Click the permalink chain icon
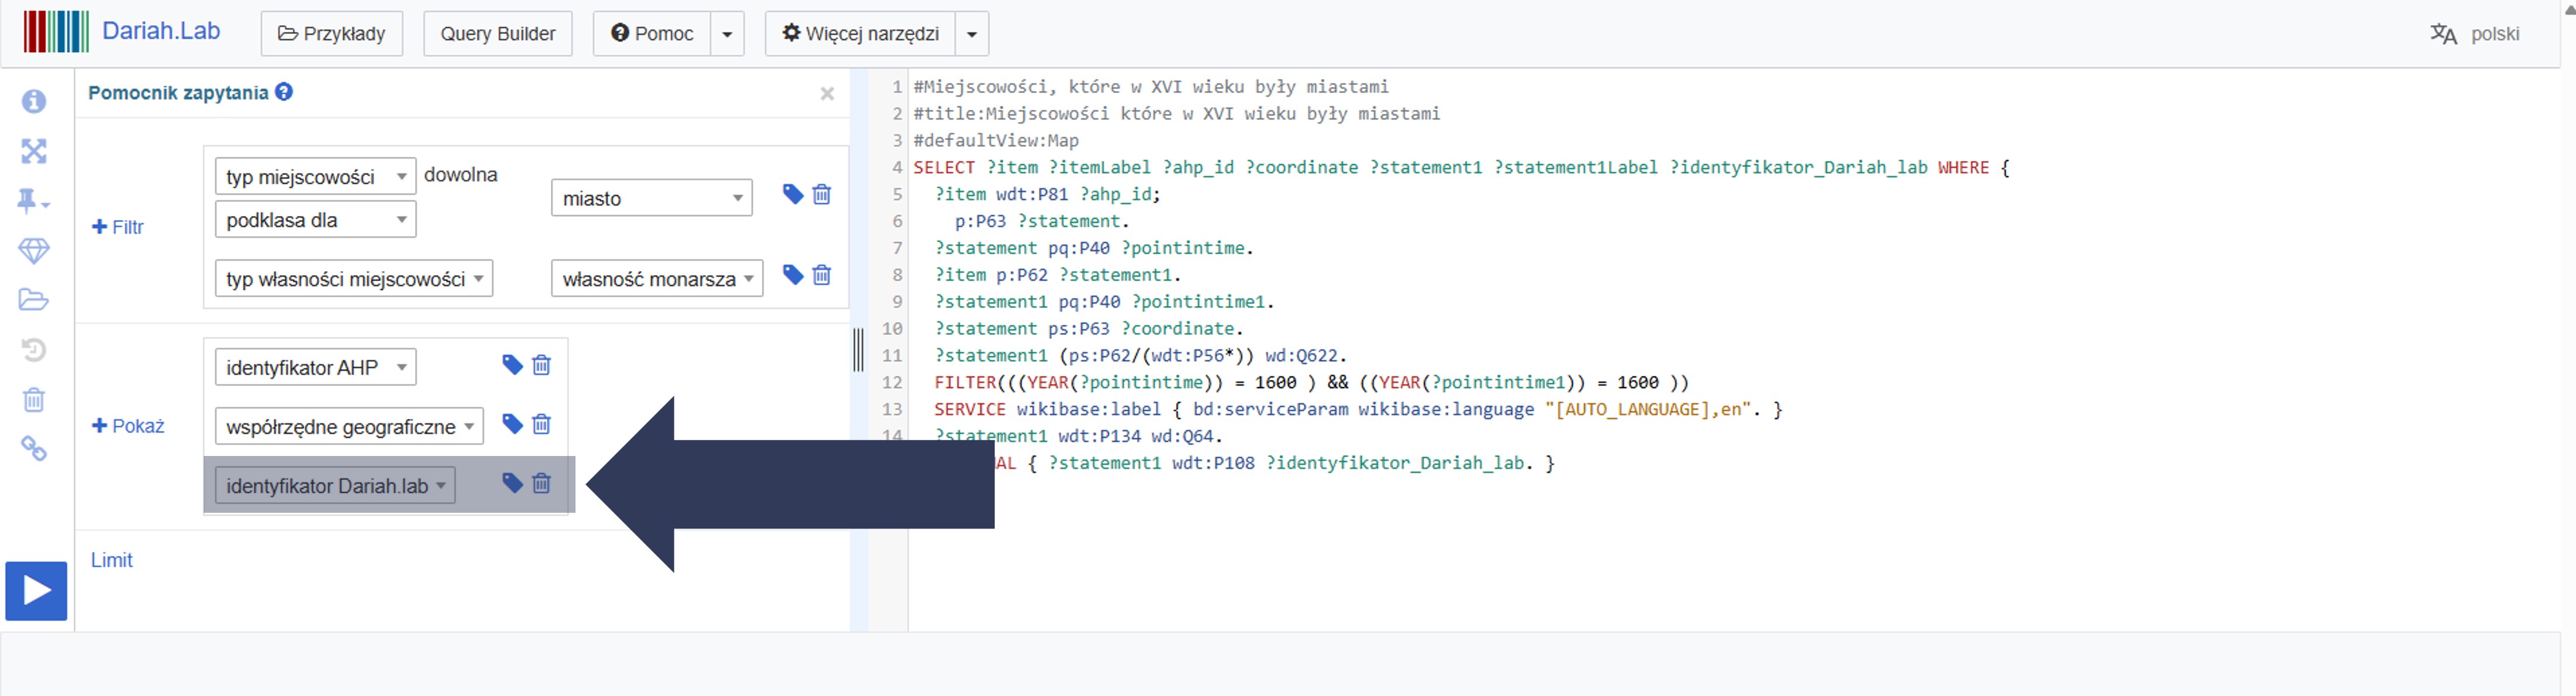 [x=34, y=449]
